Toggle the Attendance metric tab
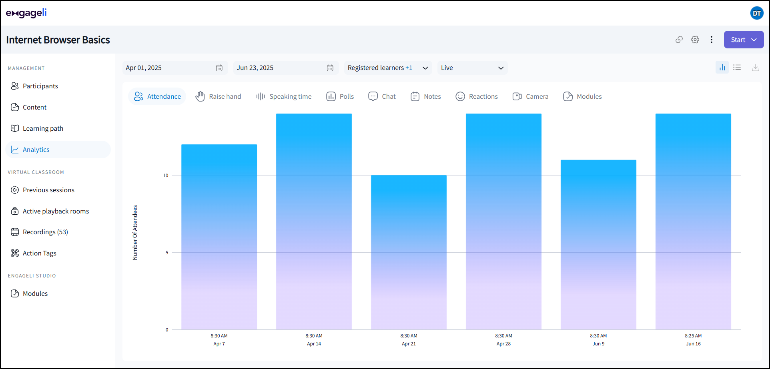The width and height of the screenshot is (770, 369). click(157, 96)
